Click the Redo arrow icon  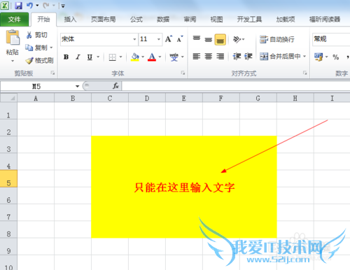[x=45, y=6]
